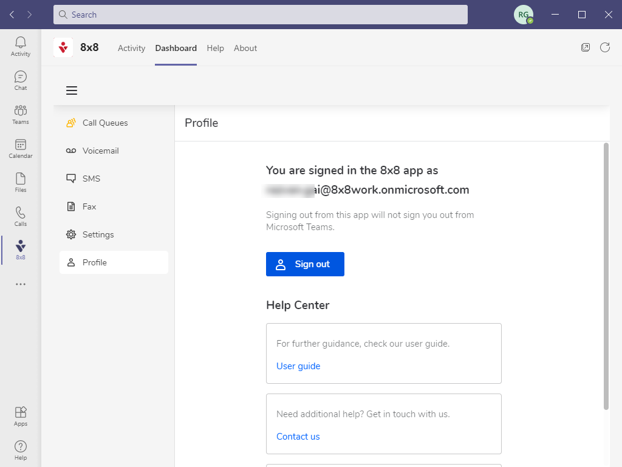Click into the Search box
Viewport: 622px width, 467px height.
click(x=261, y=15)
